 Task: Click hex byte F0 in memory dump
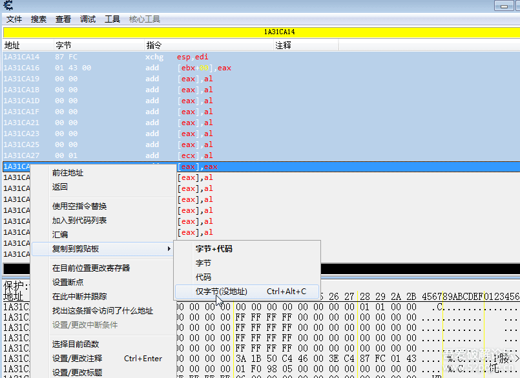pos(256,369)
